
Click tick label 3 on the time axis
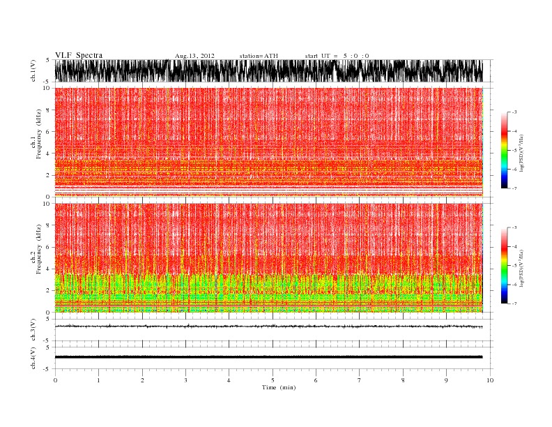pos(185,380)
